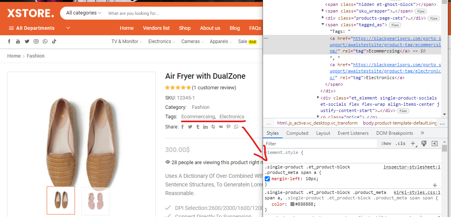This screenshot has height=217, width=451.
Task: Switch to the Computed tab
Action: [x=297, y=133]
